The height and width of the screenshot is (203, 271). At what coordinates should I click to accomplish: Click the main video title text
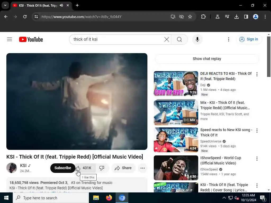click(75, 157)
